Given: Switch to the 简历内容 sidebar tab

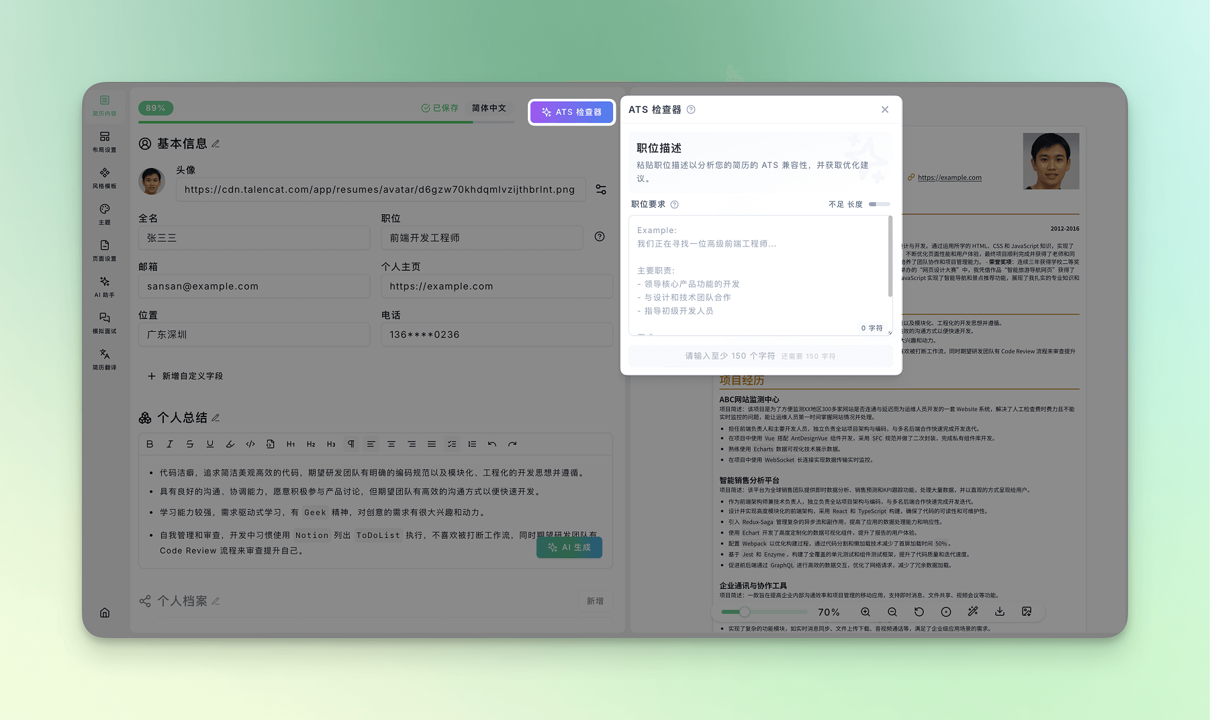Looking at the screenshot, I should coord(104,105).
